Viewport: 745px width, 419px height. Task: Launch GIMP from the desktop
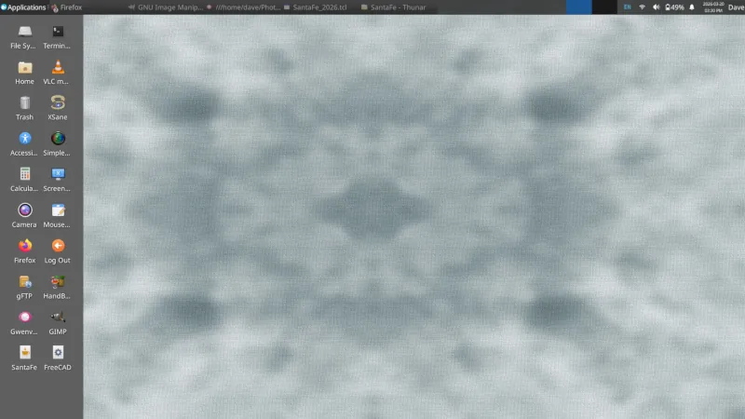[58, 318]
